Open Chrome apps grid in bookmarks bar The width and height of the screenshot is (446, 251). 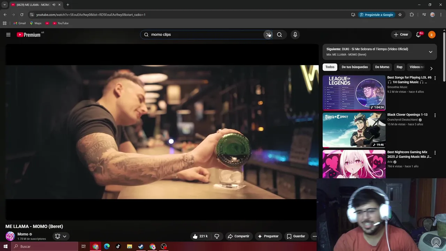pos(5,23)
